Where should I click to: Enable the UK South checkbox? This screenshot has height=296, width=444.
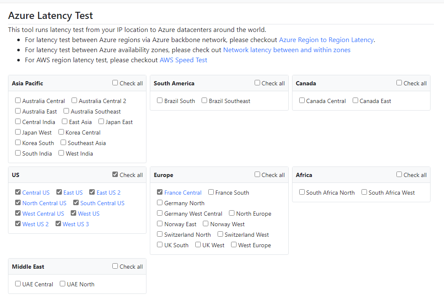(160, 245)
